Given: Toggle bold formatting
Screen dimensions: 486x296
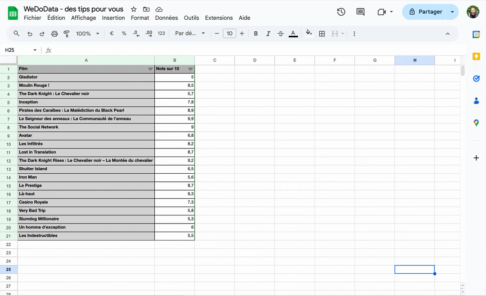Looking at the screenshot, I should pos(256,33).
